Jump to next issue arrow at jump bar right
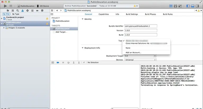The width and height of the screenshot is (203, 109). click(201, 11)
